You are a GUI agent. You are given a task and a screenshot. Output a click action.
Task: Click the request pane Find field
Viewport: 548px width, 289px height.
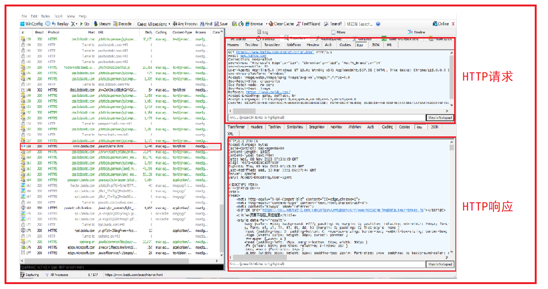point(326,117)
